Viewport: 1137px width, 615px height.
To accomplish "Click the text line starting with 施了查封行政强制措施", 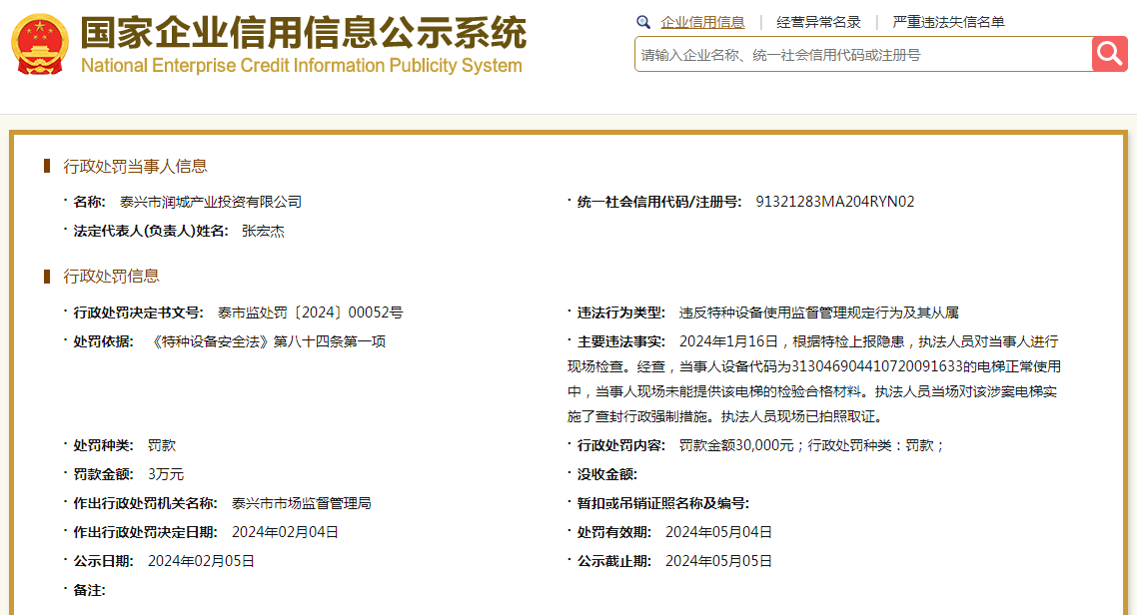I will pos(725,416).
